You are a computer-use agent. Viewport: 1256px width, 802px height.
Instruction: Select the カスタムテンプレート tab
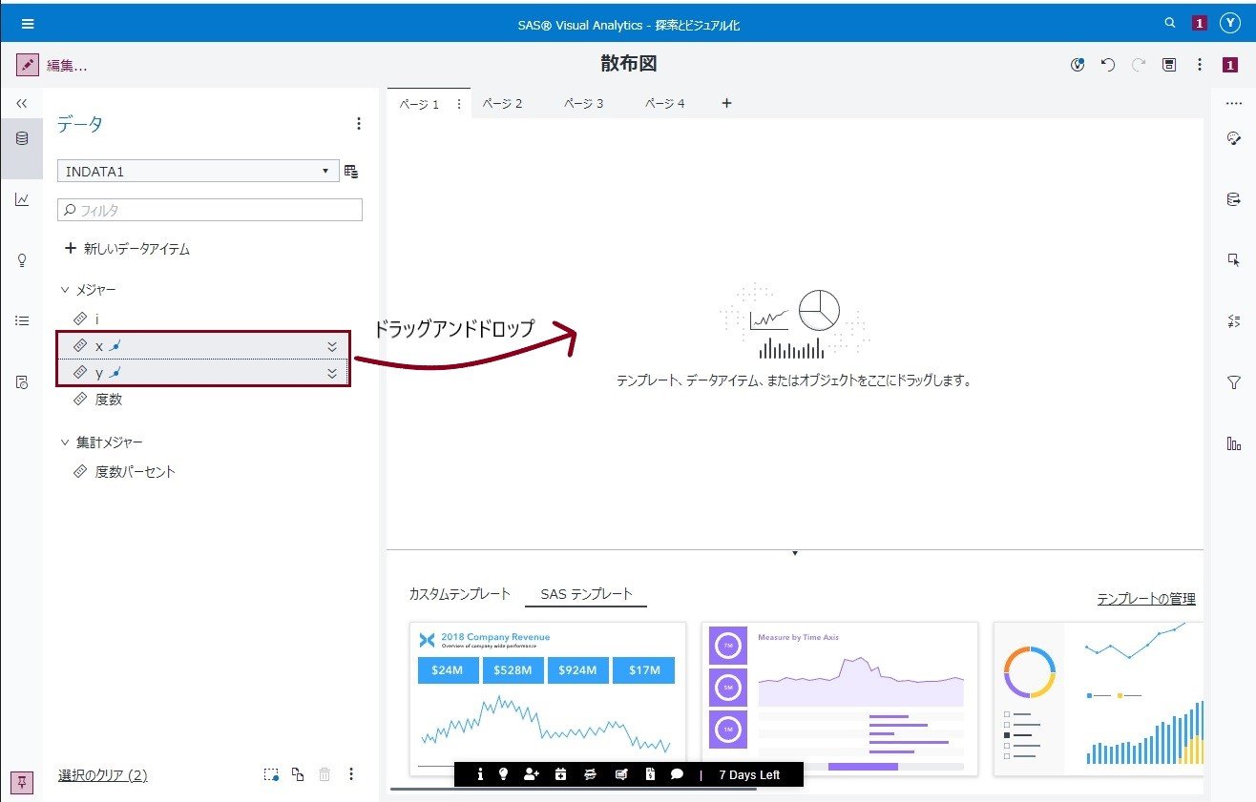click(460, 593)
